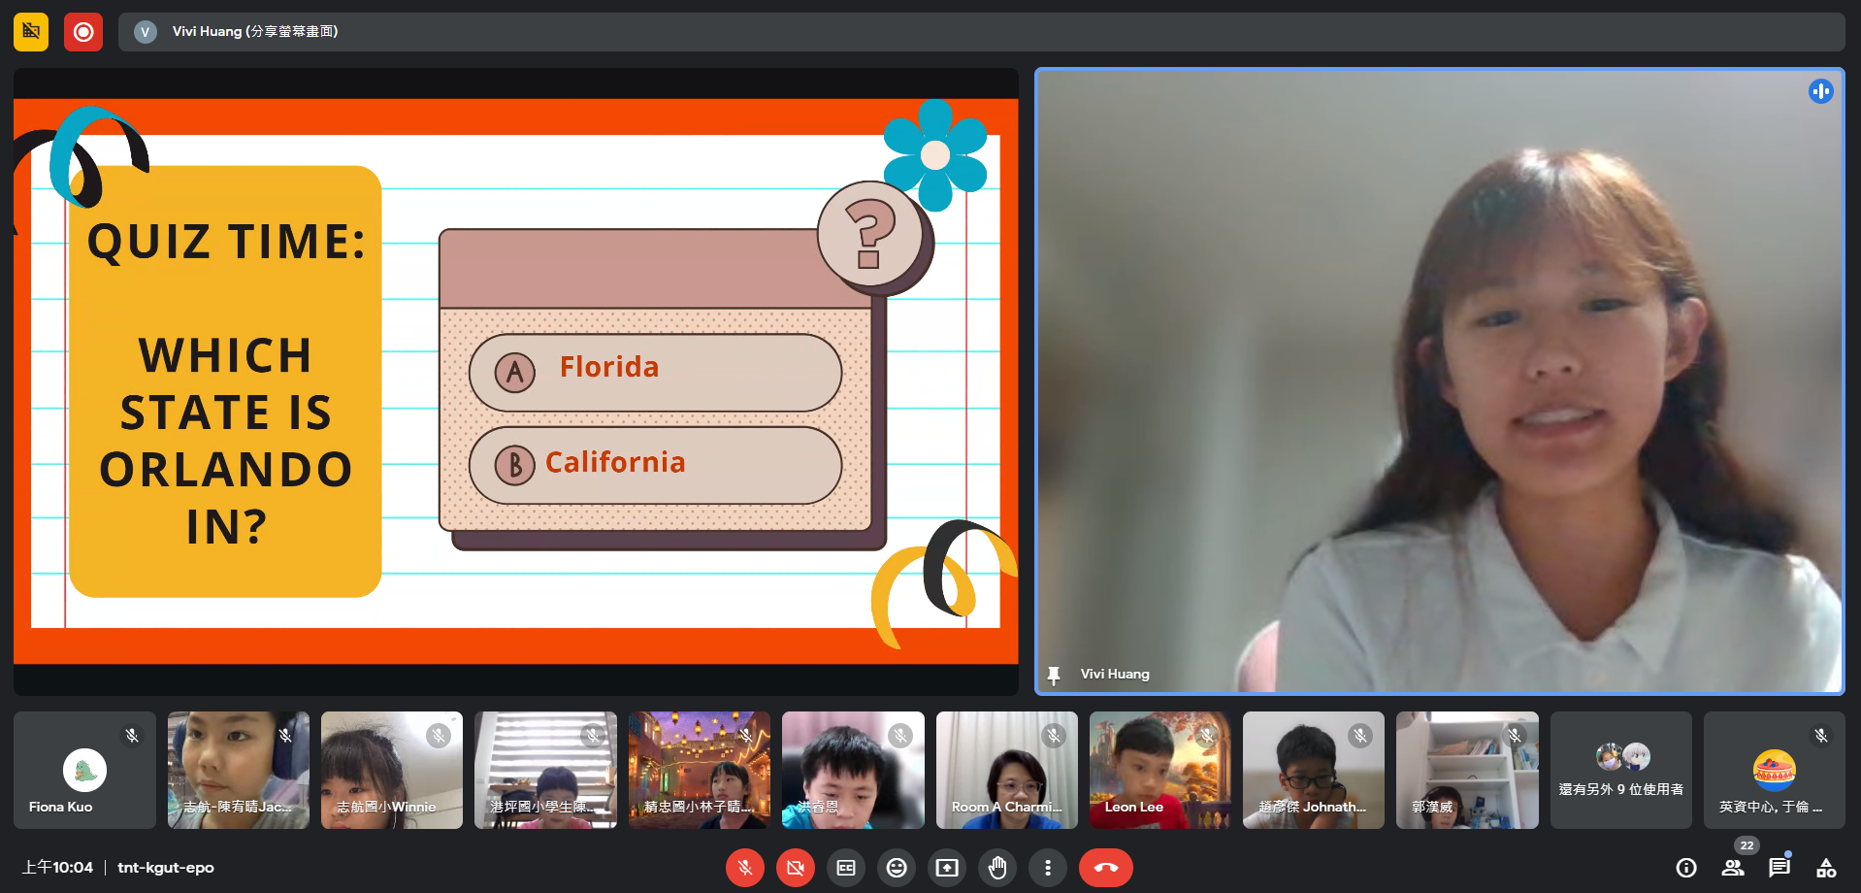The height and width of the screenshot is (893, 1861).
Task: Click the red recording indicator icon
Action: (83, 32)
